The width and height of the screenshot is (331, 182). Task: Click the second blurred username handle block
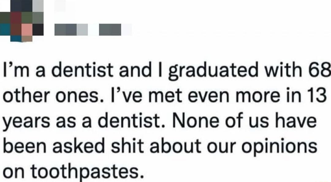coord(110,30)
